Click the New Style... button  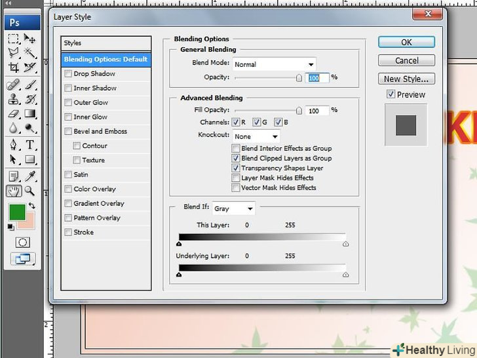[x=406, y=79]
